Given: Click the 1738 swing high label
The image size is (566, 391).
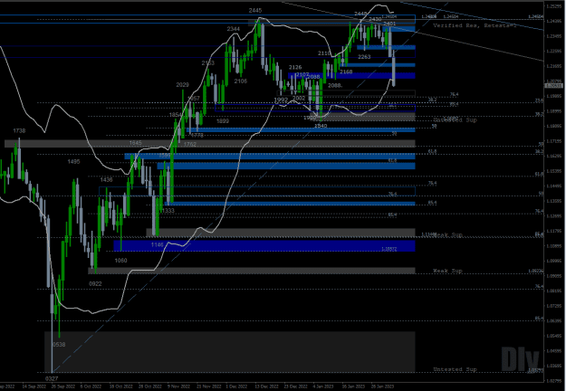Looking at the screenshot, I should pos(19,130).
